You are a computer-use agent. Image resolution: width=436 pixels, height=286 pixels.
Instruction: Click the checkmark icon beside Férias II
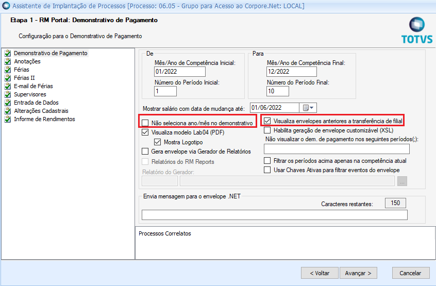click(8, 78)
